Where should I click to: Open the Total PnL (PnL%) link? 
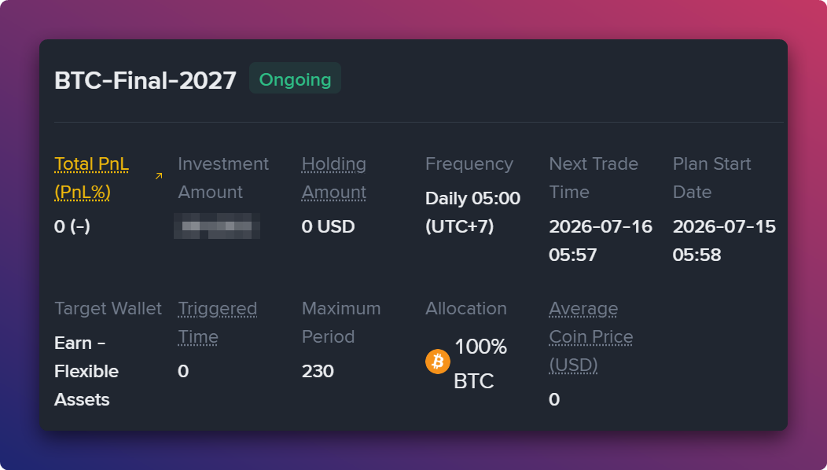(x=91, y=178)
